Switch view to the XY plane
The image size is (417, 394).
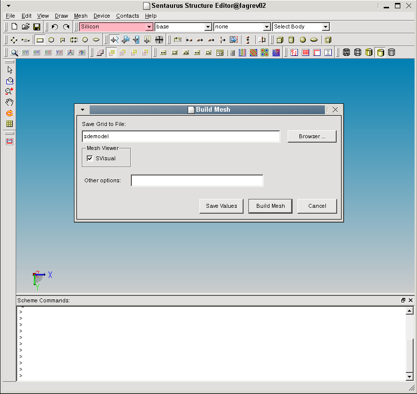25,52
